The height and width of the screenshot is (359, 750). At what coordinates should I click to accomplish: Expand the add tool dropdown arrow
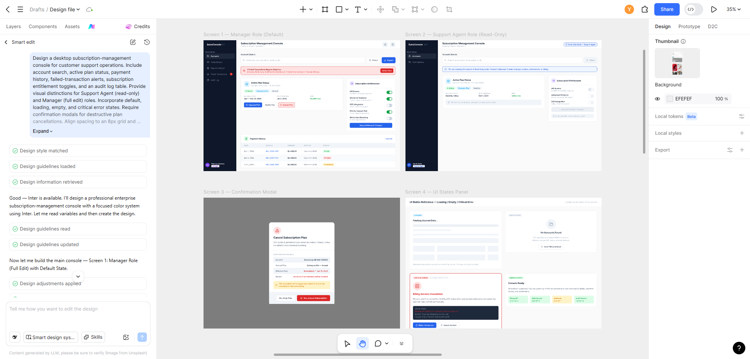coord(311,9)
